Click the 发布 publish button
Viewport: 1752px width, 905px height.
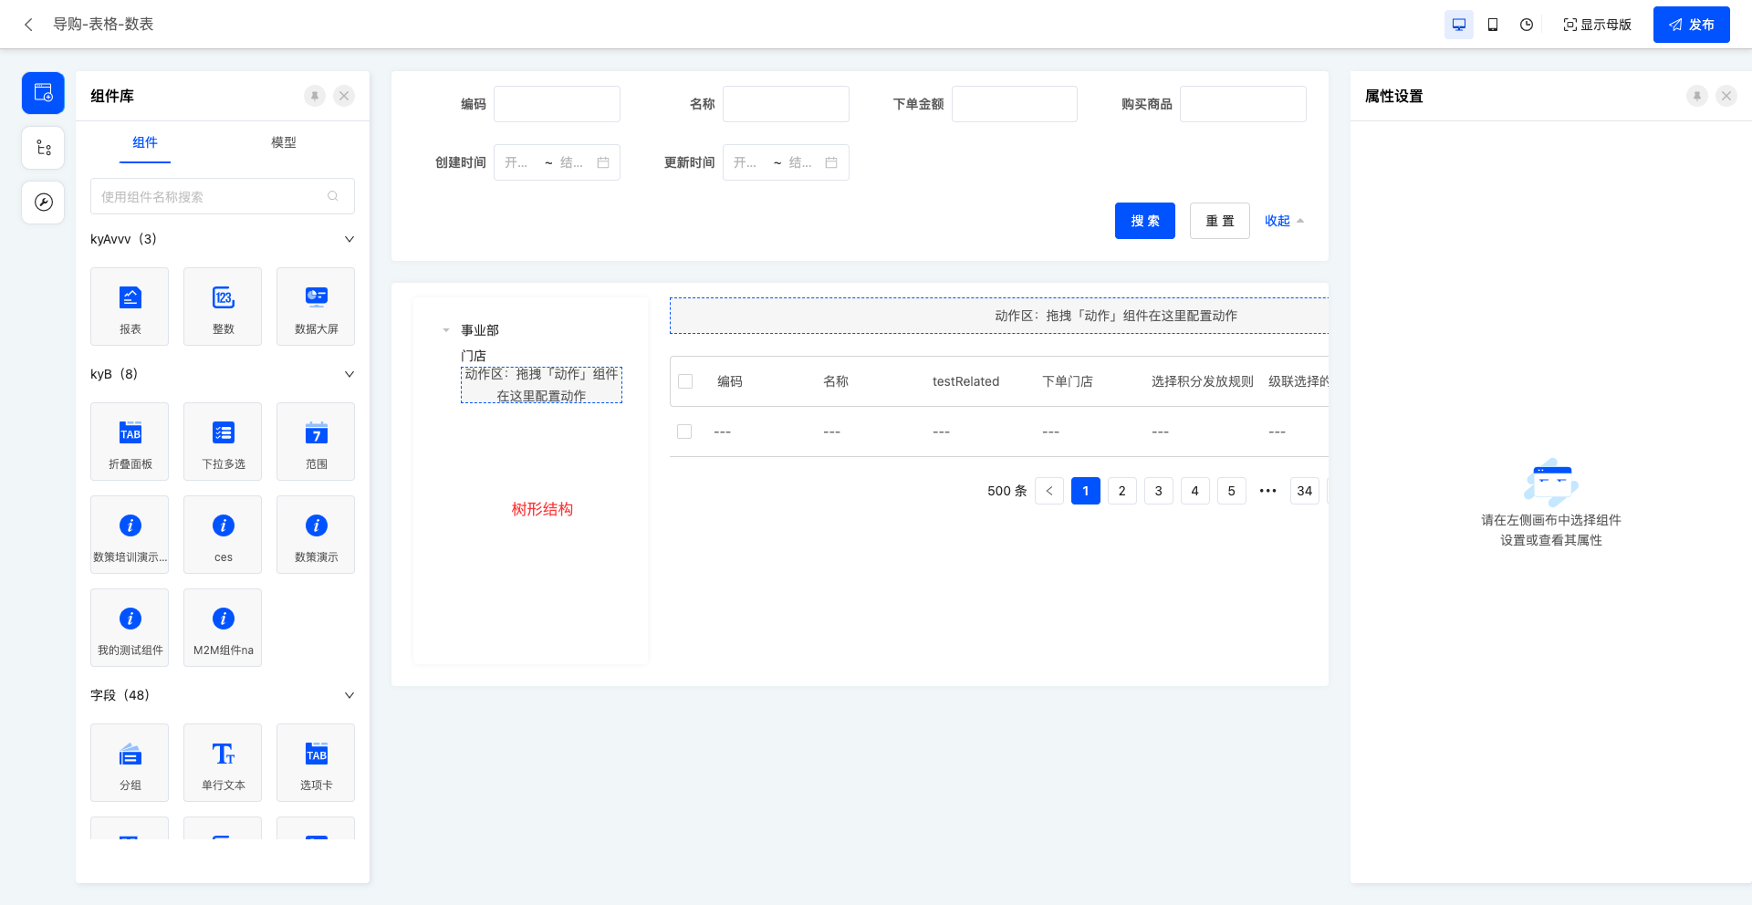pos(1691,25)
